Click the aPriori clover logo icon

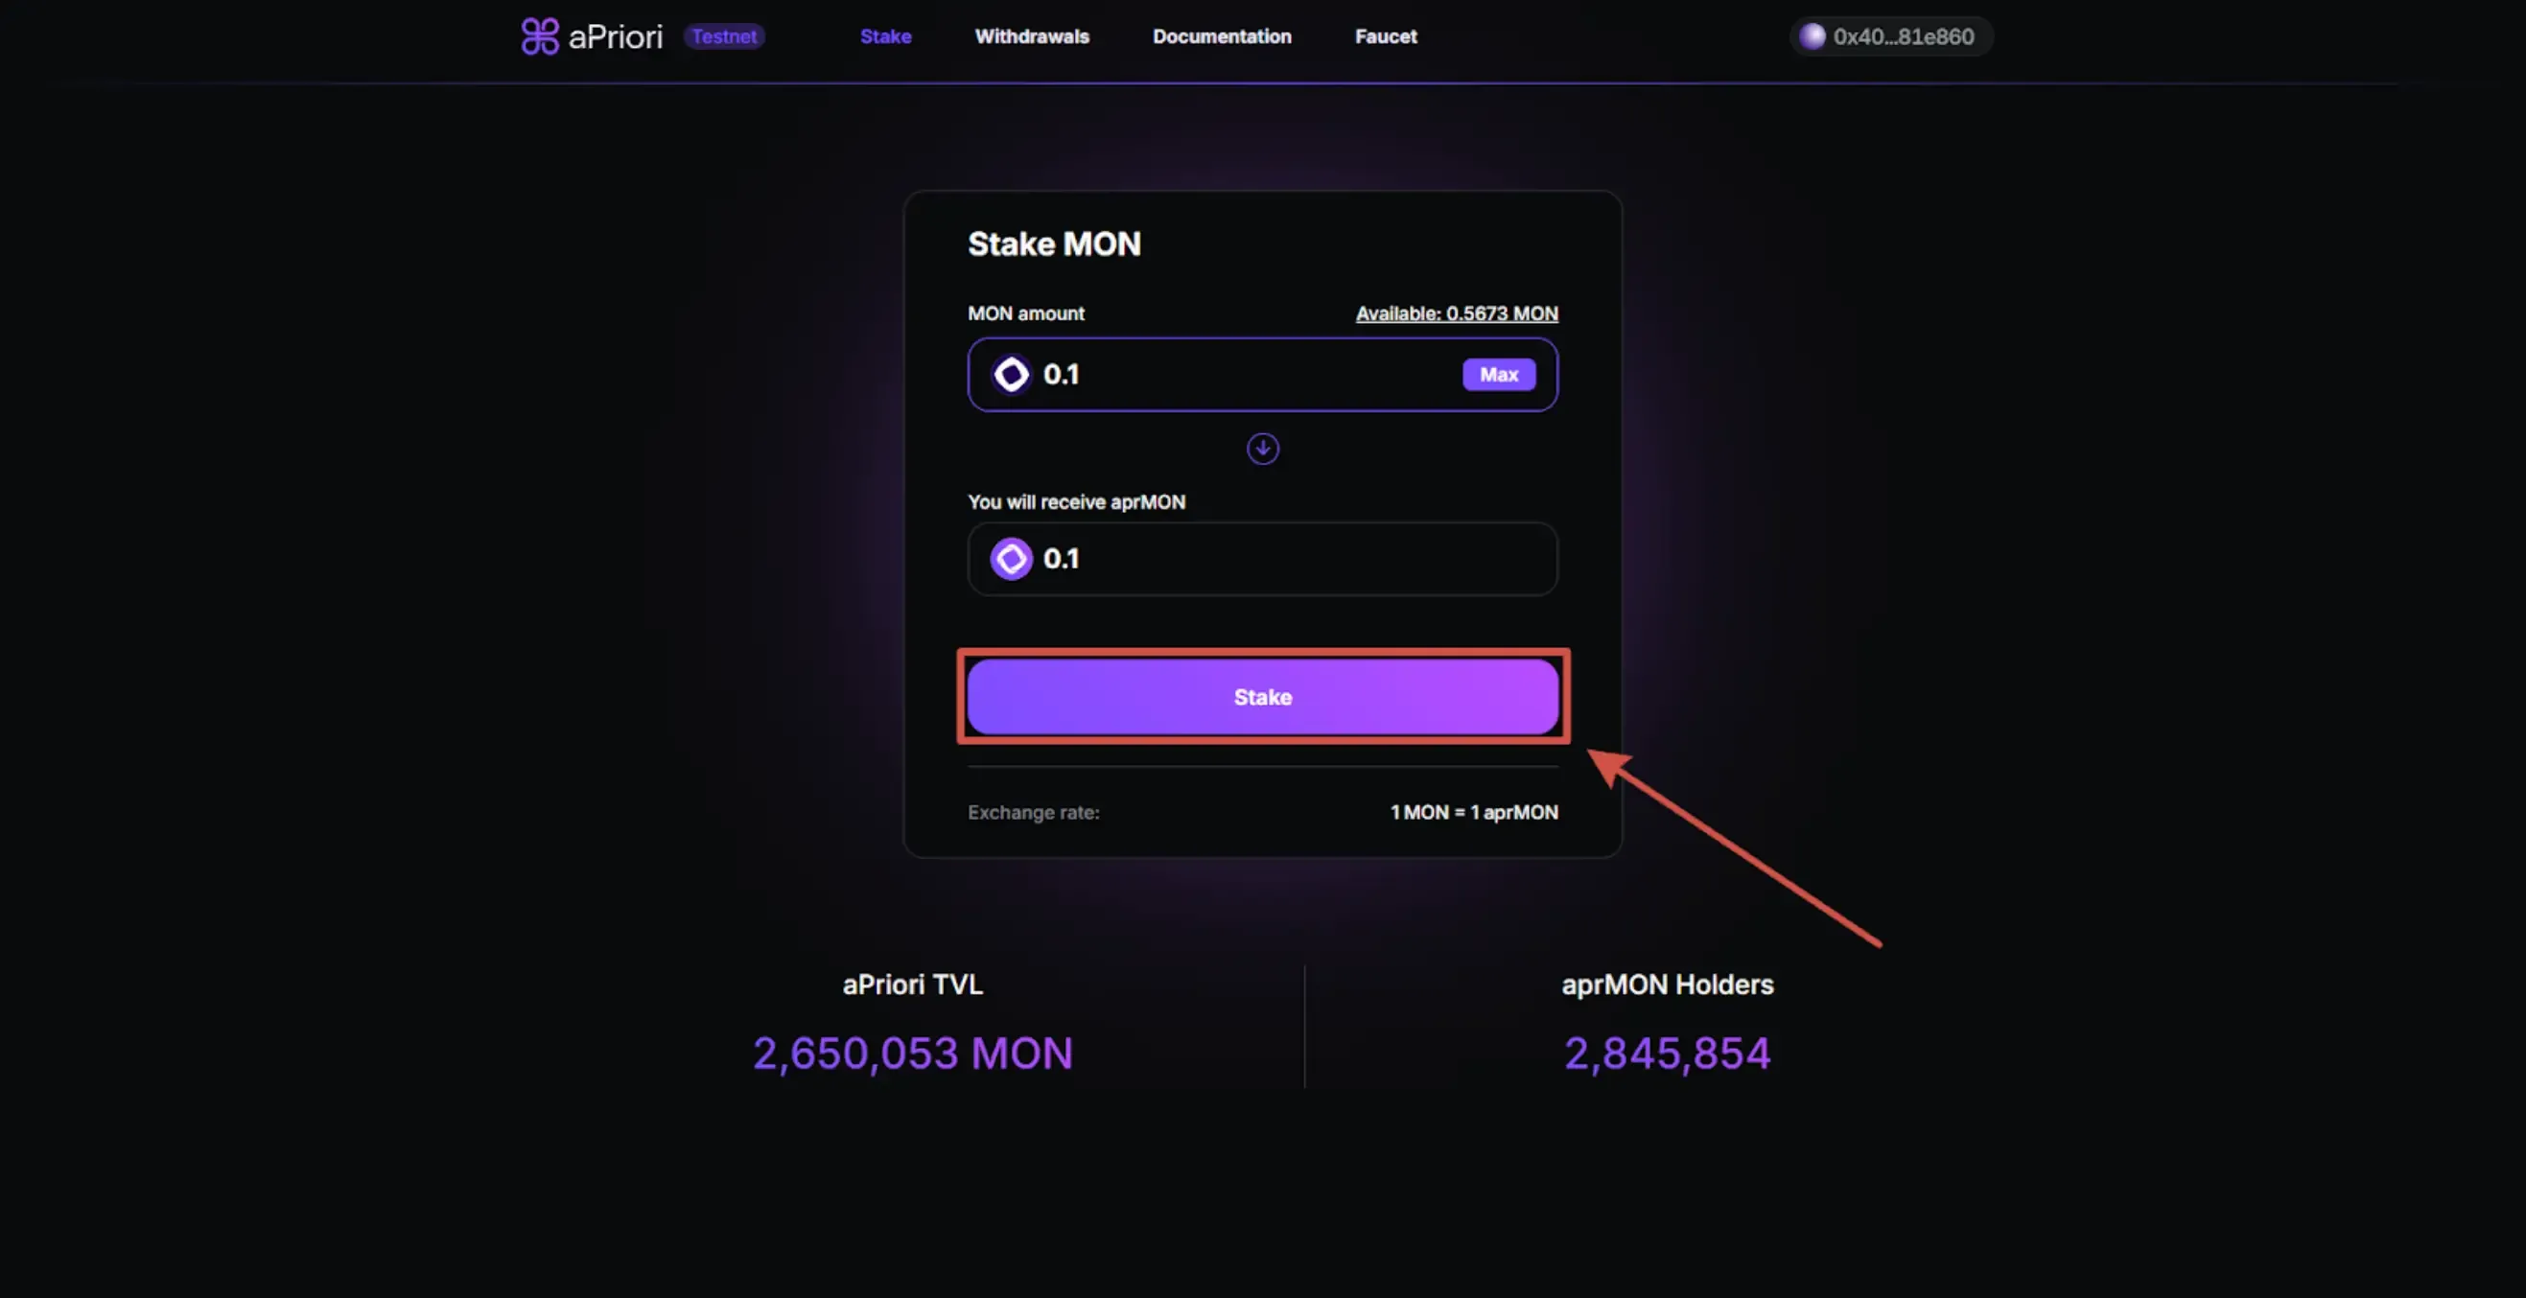coord(539,37)
